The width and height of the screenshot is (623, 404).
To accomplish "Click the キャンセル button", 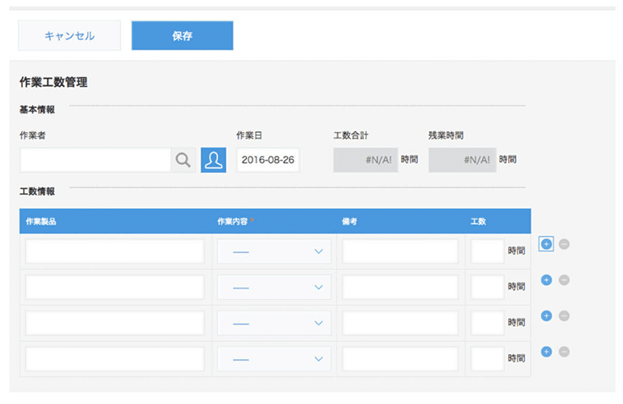I will 70,36.
